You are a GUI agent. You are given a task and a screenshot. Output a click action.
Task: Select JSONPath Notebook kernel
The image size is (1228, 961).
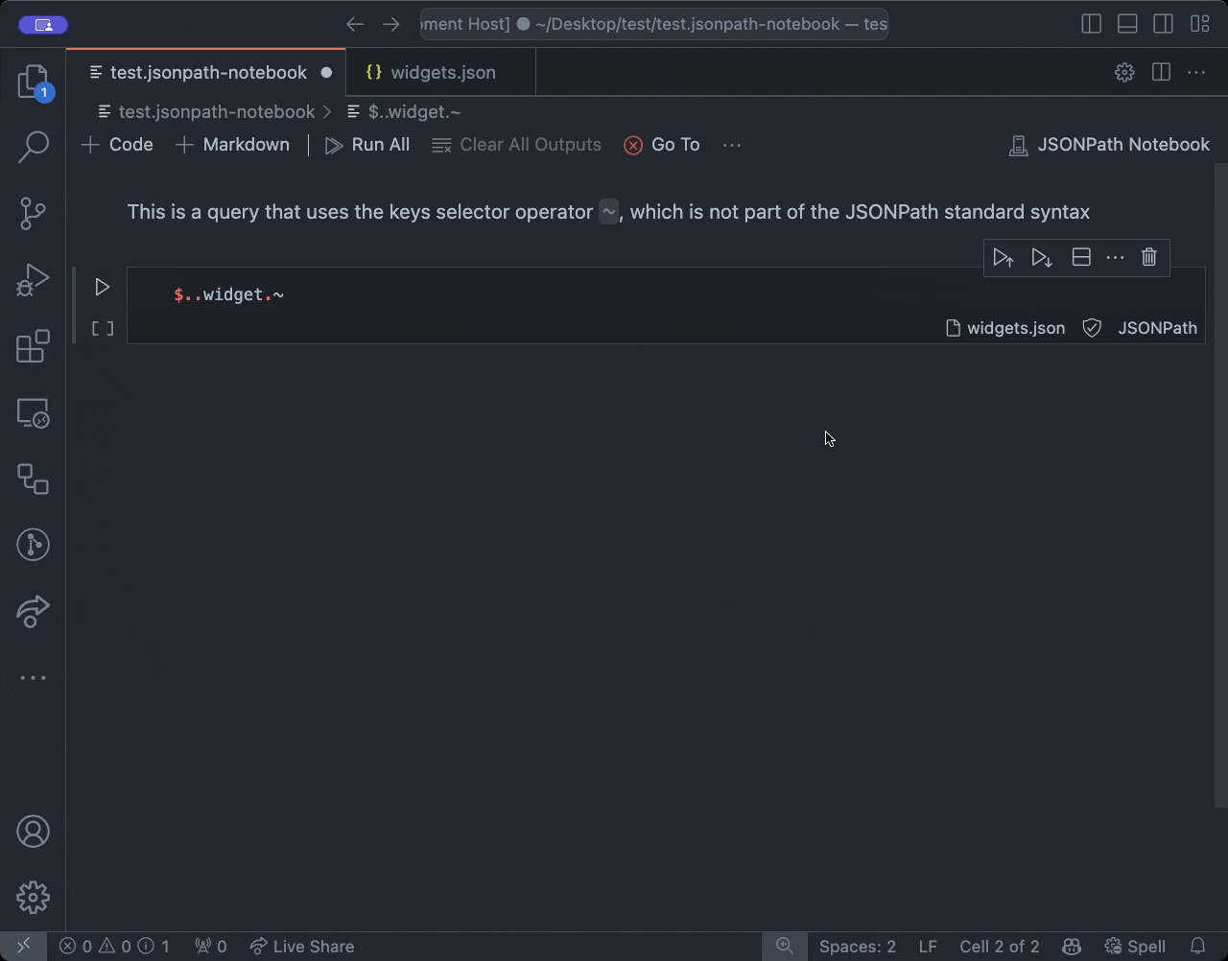[x=1109, y=145]
